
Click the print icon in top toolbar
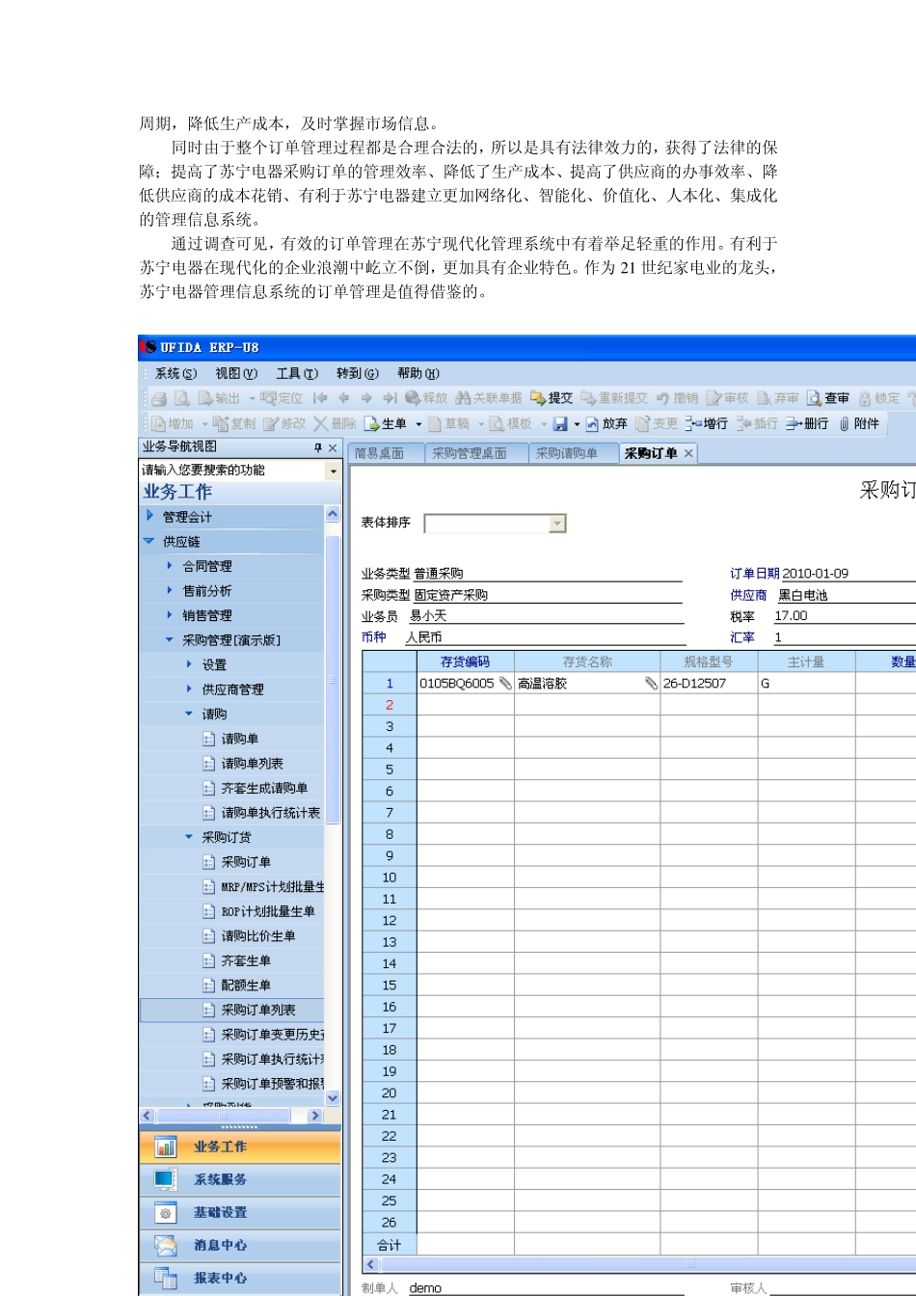pos(158,398)
